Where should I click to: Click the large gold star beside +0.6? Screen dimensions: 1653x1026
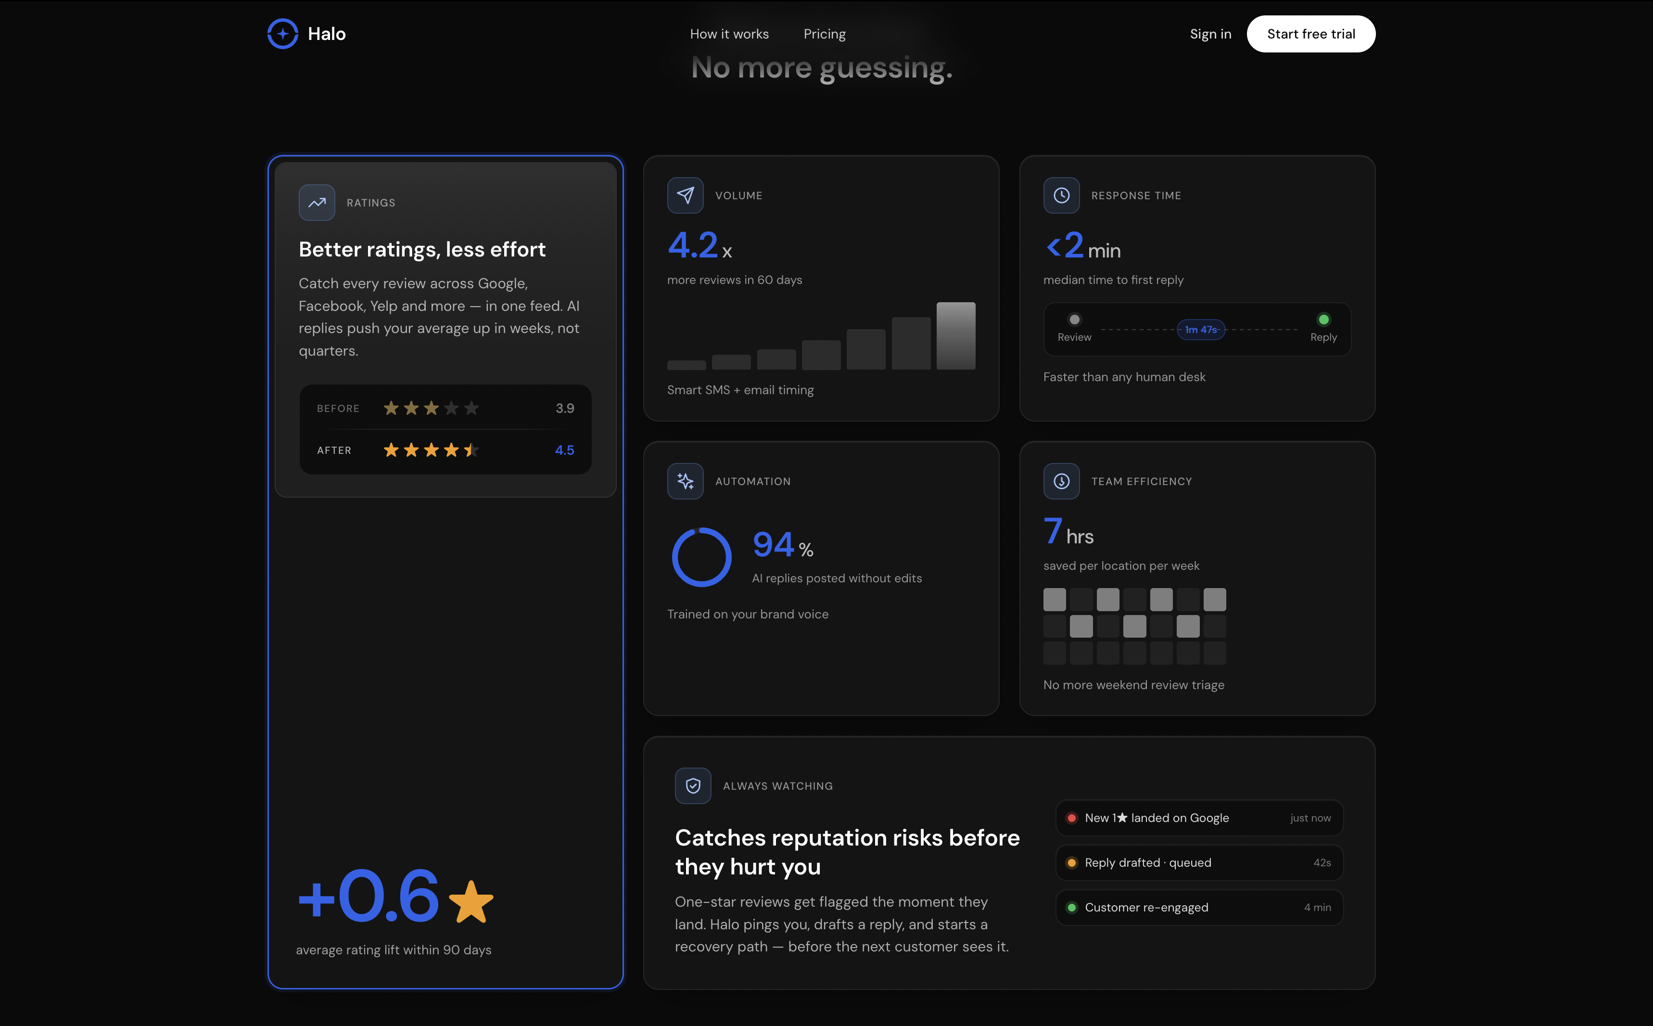(x=470, y=902)
